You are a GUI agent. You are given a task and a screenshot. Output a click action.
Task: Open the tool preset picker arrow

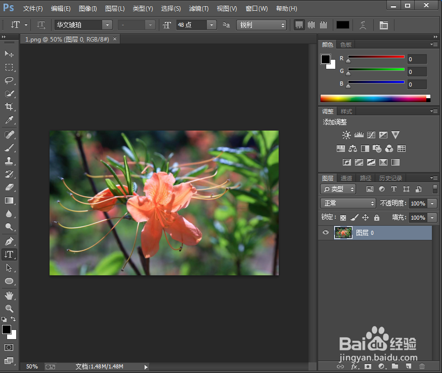[26, 25]
